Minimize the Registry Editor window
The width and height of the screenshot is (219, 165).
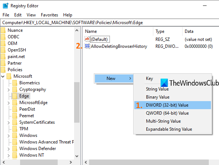click(205, 5)
